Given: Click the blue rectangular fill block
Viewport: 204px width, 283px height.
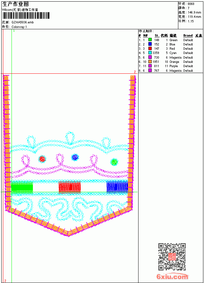Looking at the screenshot, I should (x=117, y=187).
